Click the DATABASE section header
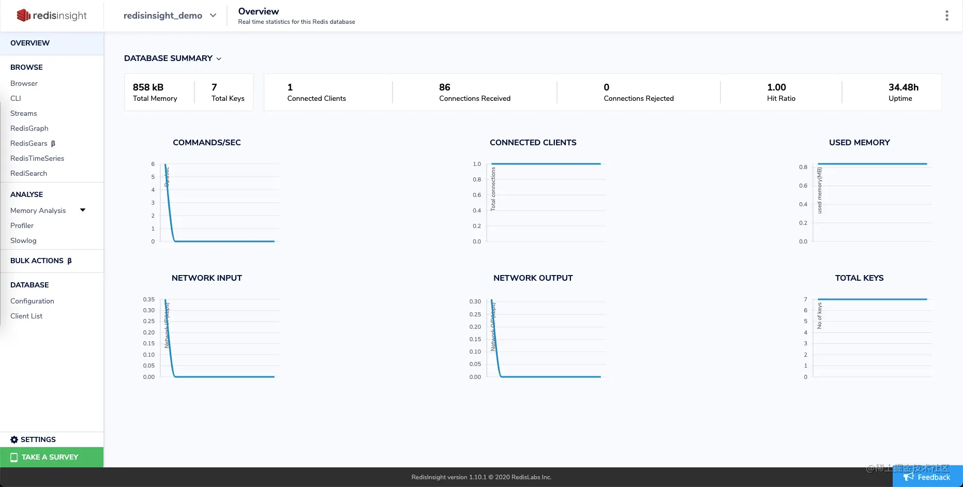Viewport: 963px width, 487px height. 29,285
